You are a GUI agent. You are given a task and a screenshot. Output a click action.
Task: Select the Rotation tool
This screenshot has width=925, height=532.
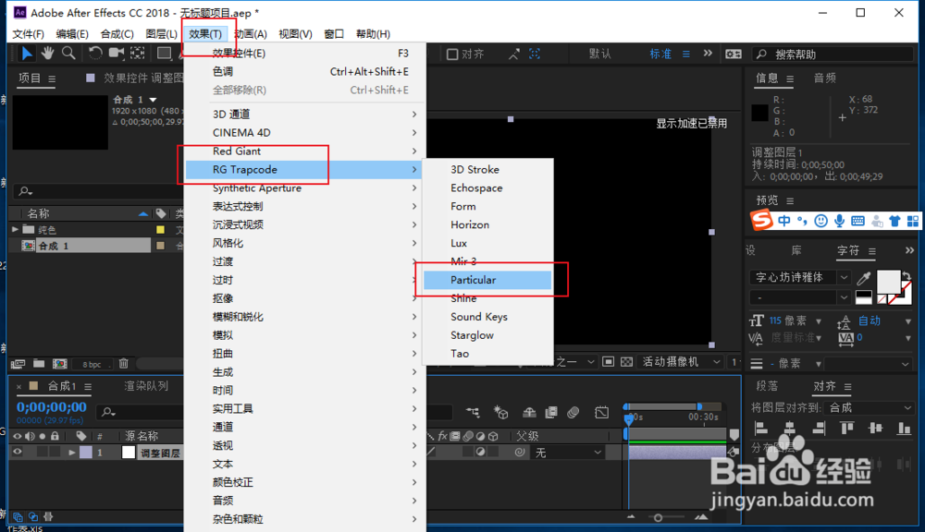coord(94,54)
